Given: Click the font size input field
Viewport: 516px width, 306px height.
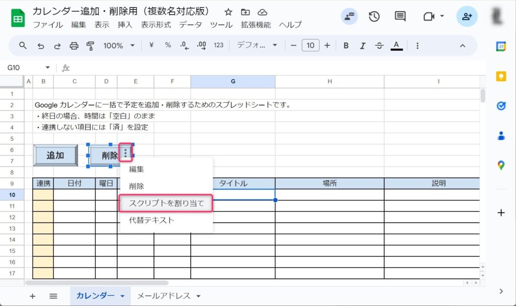Looking at the screenshot, I should coord(310,46).
